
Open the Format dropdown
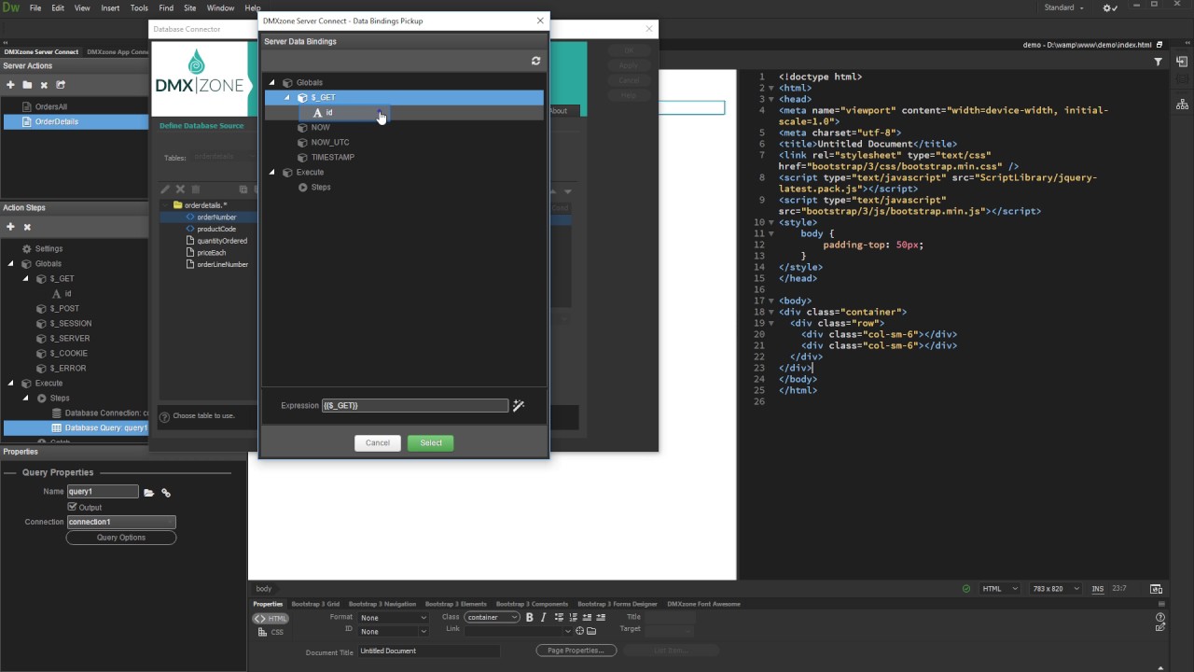[x=393, y=617]
